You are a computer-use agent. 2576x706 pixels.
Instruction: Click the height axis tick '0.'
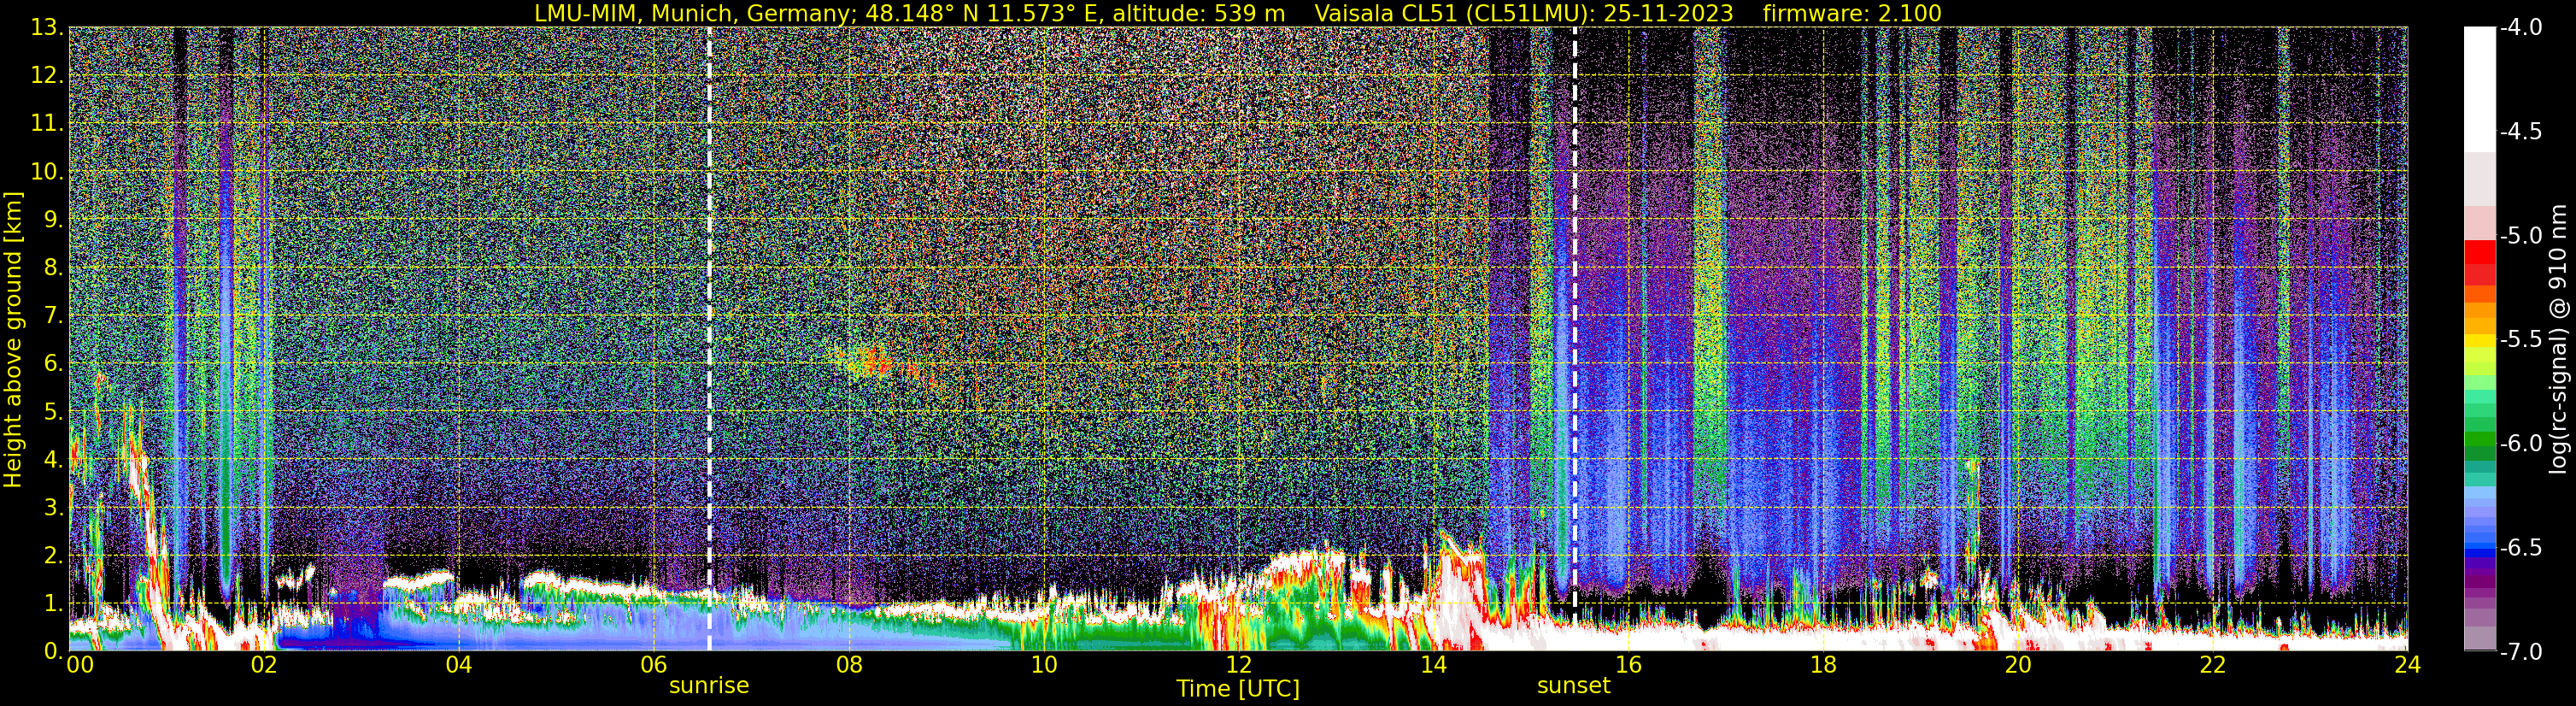(53, 651)
